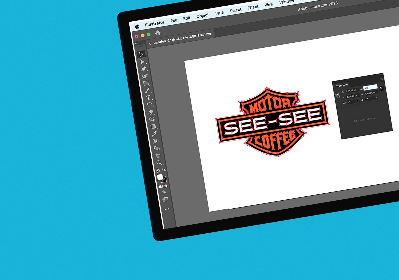Select the Puppet Warp tool

(x=156, y=141)
